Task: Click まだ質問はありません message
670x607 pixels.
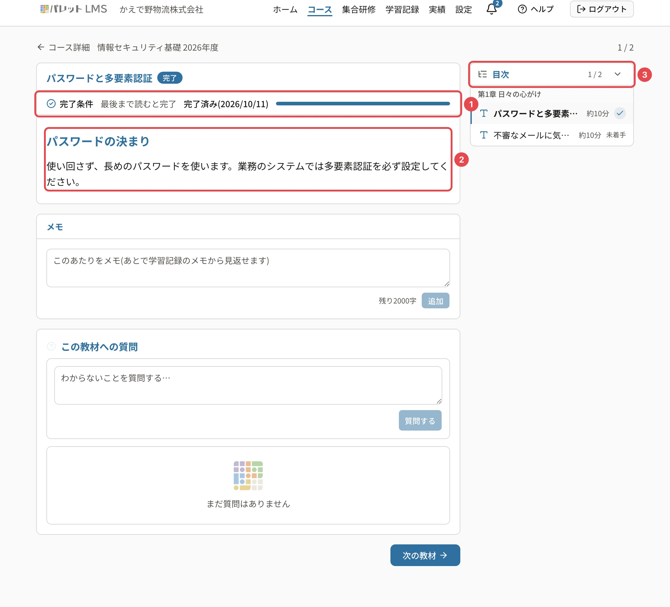Action: (x=248, y=504)
